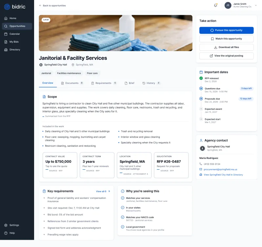Click the location pin icon by Springfield, MA
Viewport: 262px width, 247px height.
73,65
